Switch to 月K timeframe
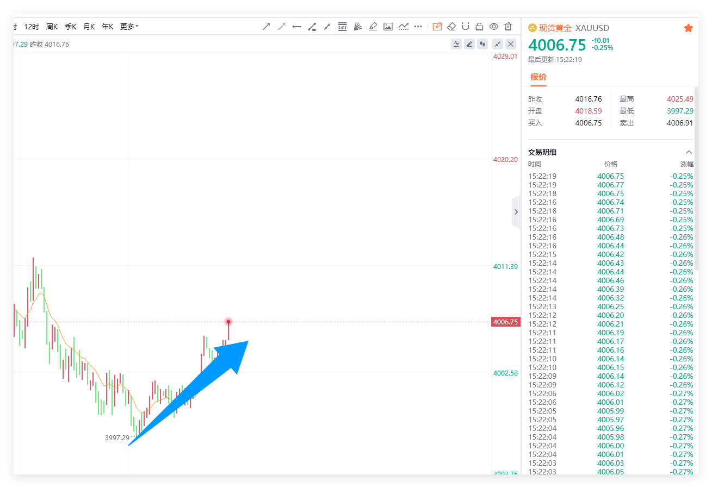Screen dimensions: 712x488 [89, 26]
